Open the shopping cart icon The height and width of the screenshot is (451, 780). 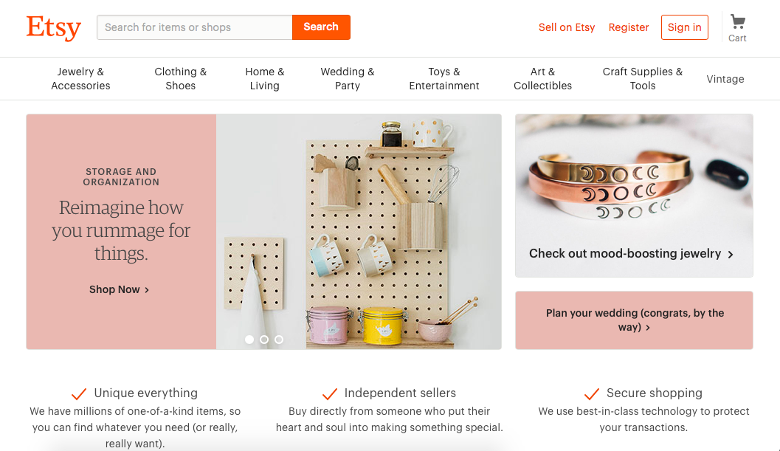pos(737,22)
